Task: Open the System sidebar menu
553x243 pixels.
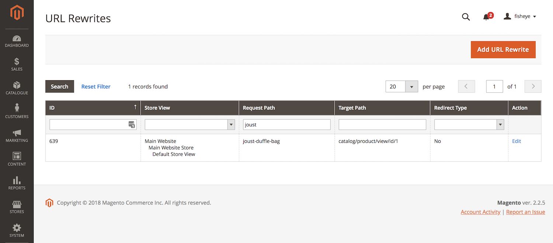Action: 17,231
